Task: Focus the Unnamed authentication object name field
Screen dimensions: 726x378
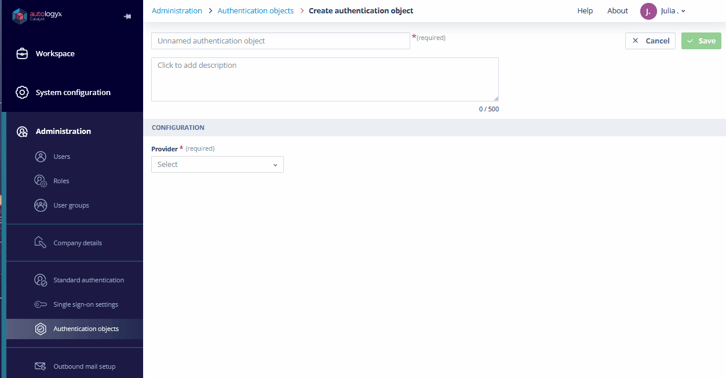Action: [x=280, y=41]
